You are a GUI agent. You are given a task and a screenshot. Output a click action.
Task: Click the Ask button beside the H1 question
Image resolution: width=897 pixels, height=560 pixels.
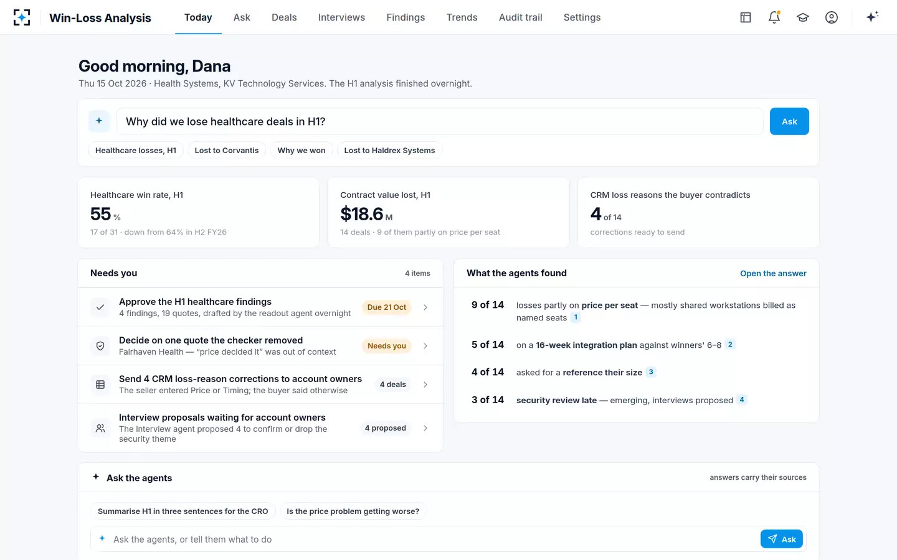(x=789, y=121)
